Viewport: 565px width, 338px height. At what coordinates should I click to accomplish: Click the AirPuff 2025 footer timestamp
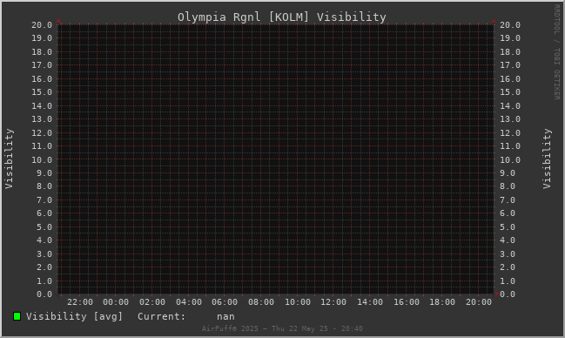[282, 328]
